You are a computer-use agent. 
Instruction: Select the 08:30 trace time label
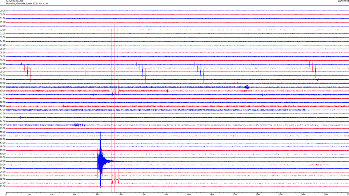pos(3,75)
